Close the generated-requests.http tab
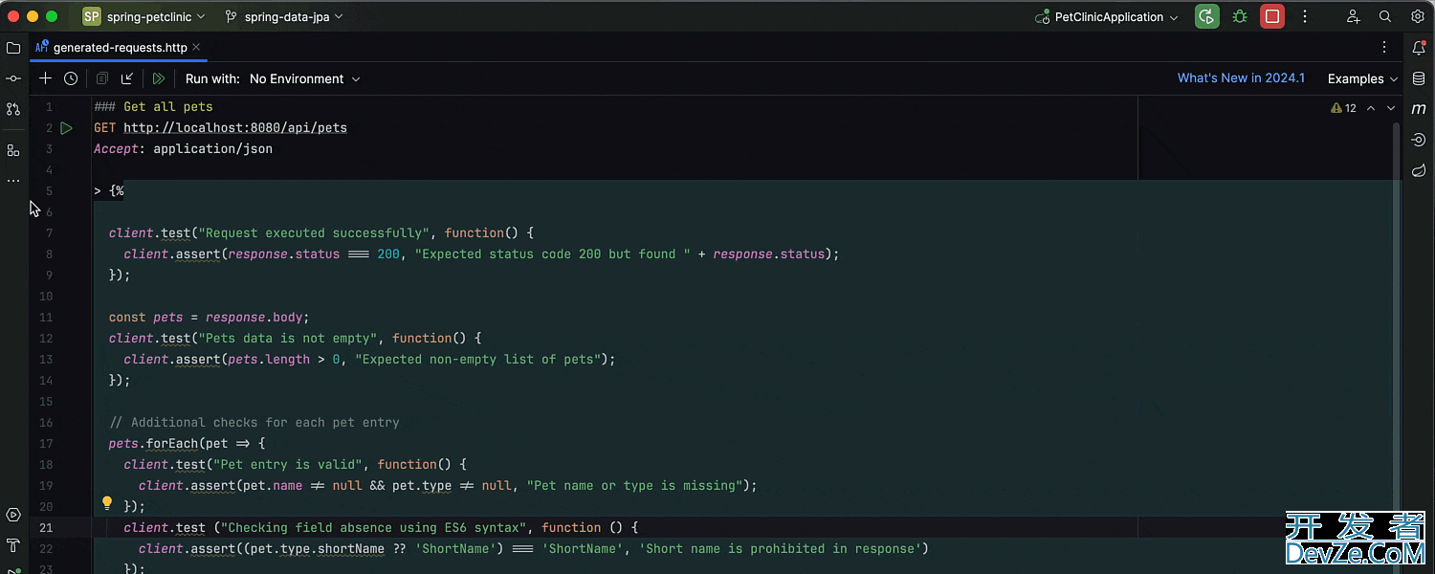 (196, 47)
